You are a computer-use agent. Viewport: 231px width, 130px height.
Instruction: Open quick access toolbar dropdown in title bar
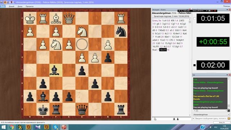coord(14,3)
